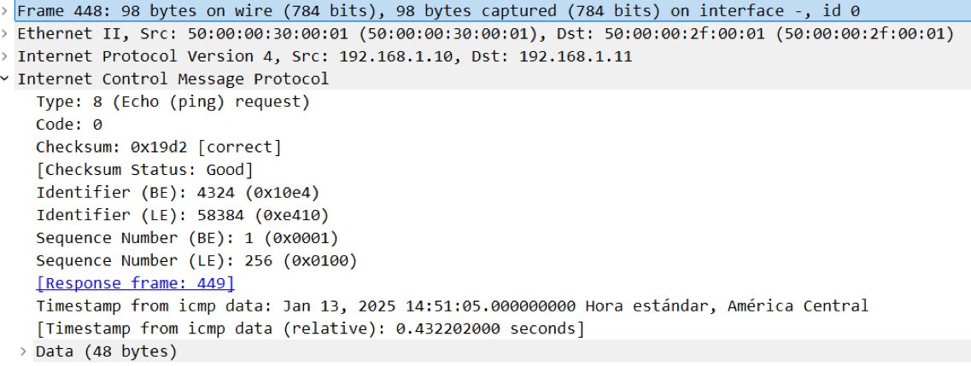This screenshot has width=971, height=366.
Task: Click the Code: 0 field
Action: click(x=69, y=125)
